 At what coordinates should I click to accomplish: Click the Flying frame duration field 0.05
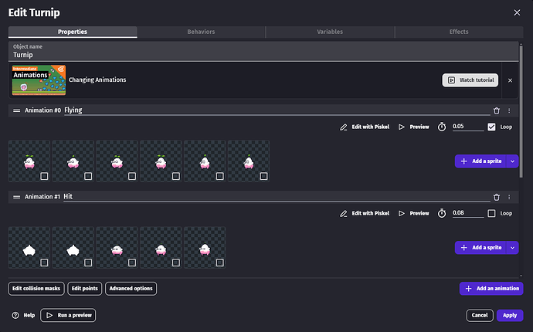pos(468,127)
